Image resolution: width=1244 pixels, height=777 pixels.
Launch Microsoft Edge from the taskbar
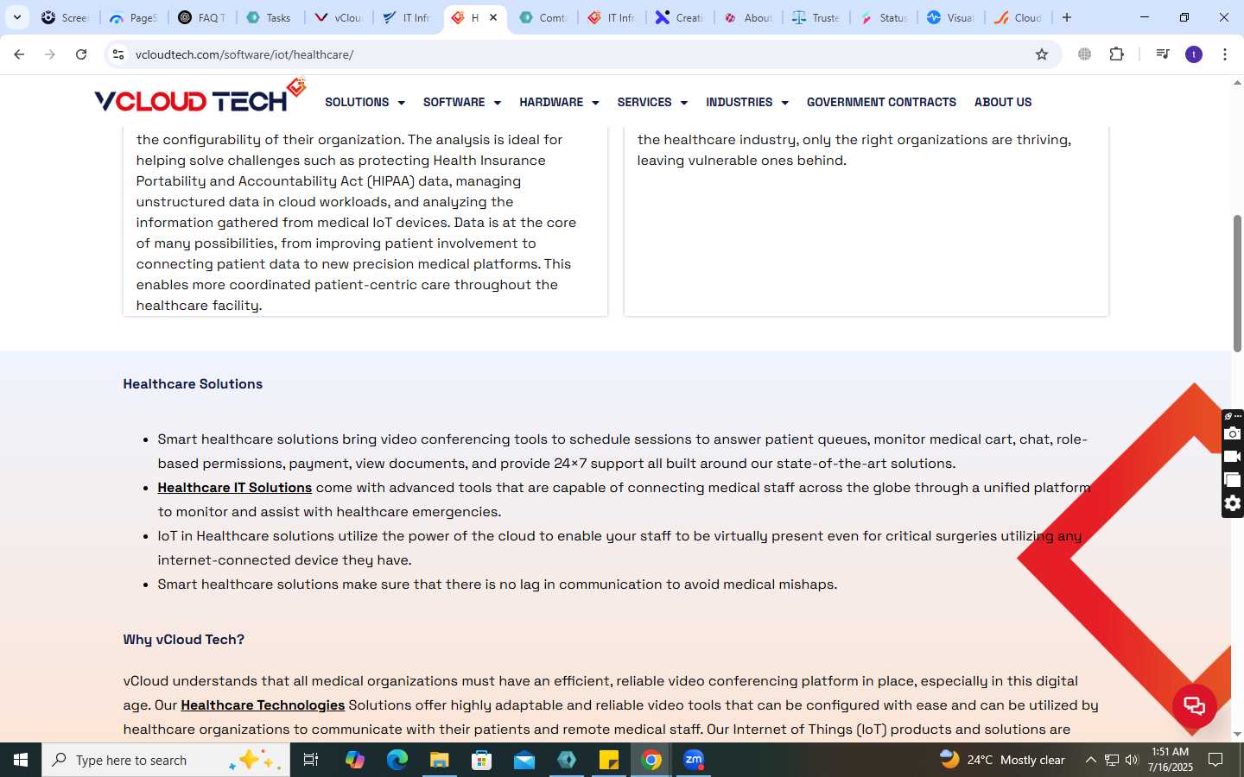coord(397,760)
